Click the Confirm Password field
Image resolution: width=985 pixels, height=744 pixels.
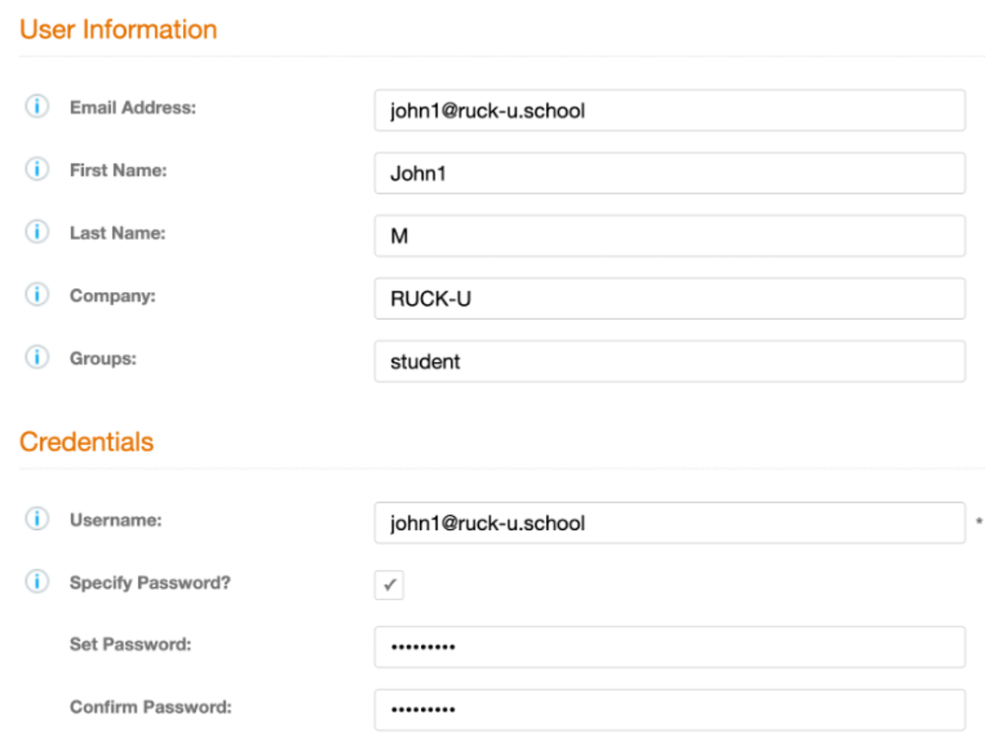[668, 710]
